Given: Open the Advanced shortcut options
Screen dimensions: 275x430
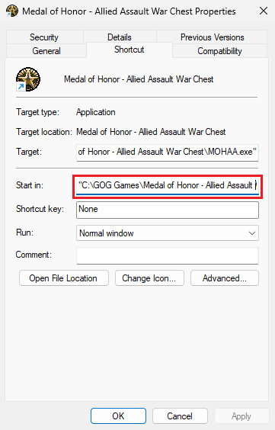Looking at the screenshot, I should [225, 278].
